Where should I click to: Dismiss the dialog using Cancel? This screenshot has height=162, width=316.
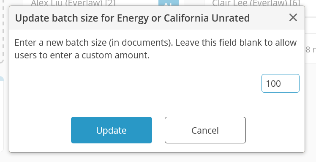point(205,130)
